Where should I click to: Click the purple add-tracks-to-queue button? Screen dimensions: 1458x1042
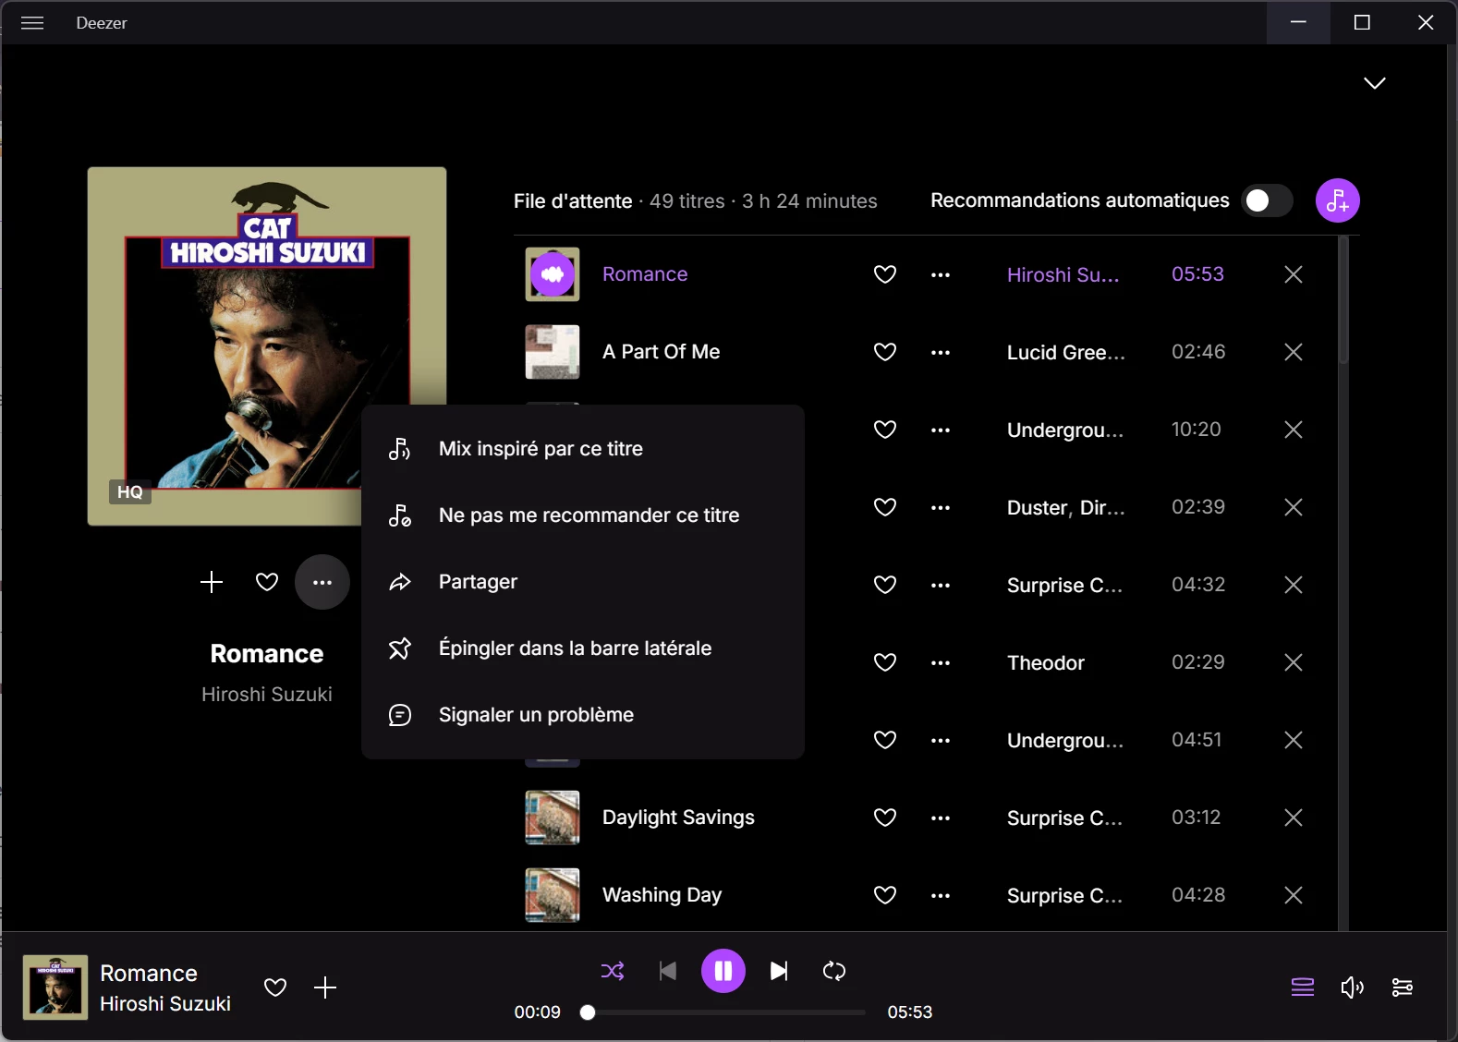click(1337, 200)
